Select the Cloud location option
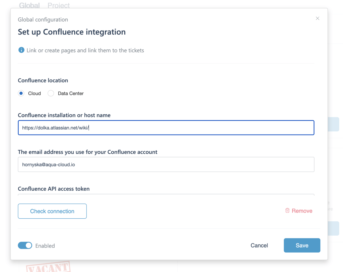The width and height of the screenshot is (343, 272). 21,93
